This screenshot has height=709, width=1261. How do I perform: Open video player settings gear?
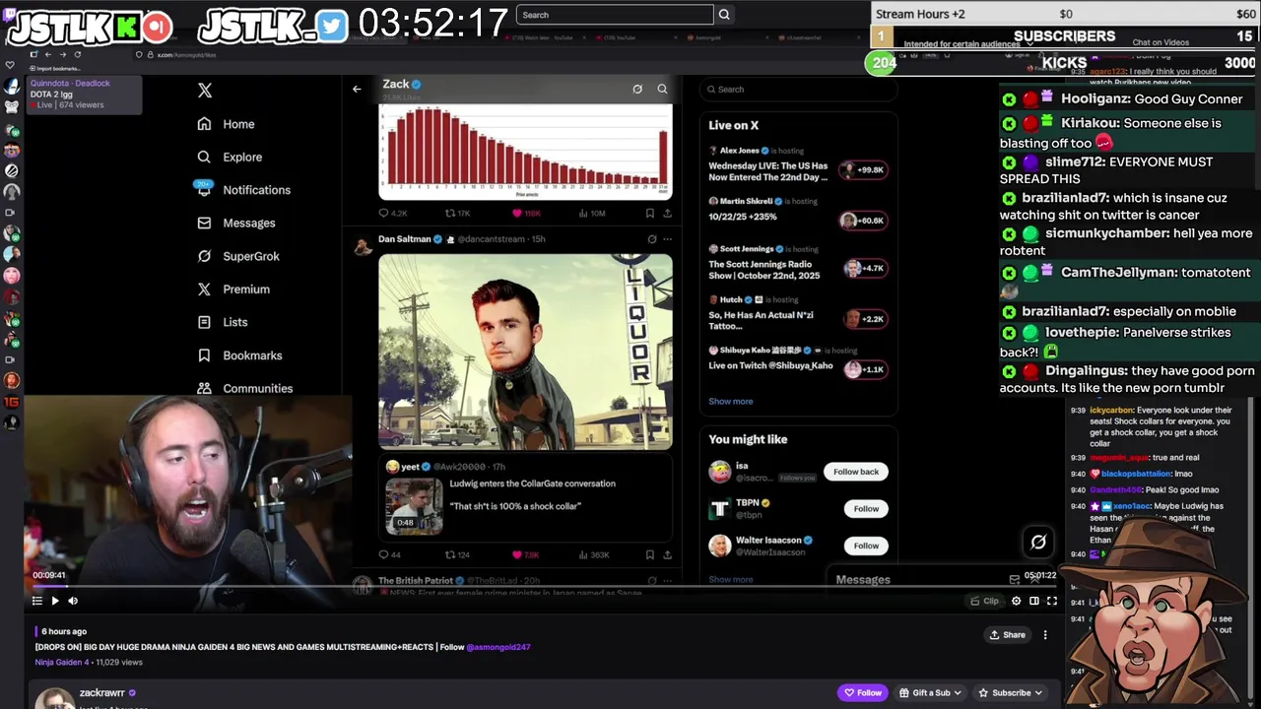click(x=1017, y=601)
